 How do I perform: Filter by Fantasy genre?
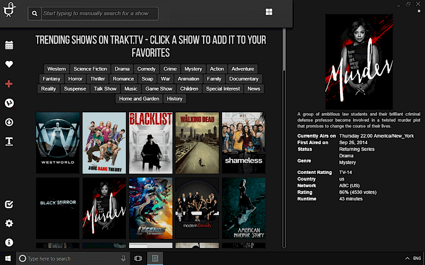click(51, 79)
